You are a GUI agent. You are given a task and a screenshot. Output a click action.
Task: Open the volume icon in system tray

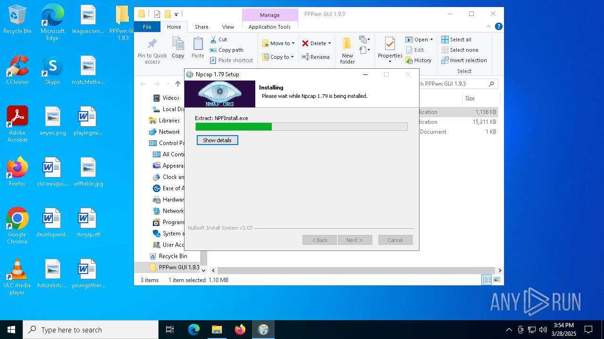pos(543,330)
